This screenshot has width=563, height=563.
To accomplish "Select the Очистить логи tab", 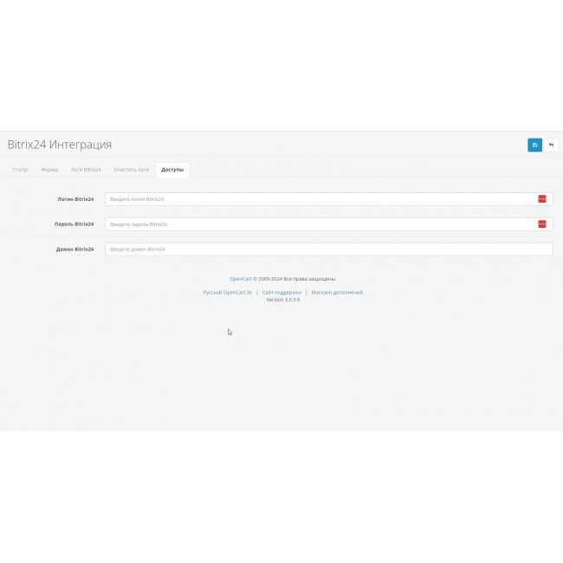I will coord(131,170).
